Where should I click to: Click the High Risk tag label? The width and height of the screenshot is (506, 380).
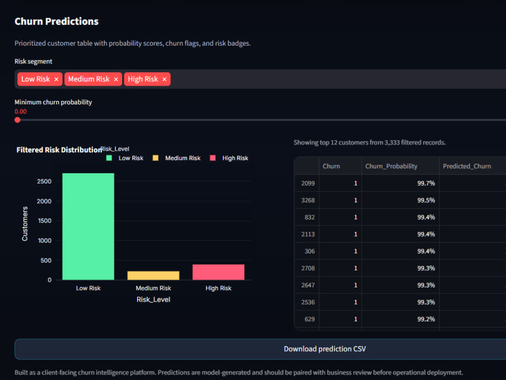click(143, 79)
